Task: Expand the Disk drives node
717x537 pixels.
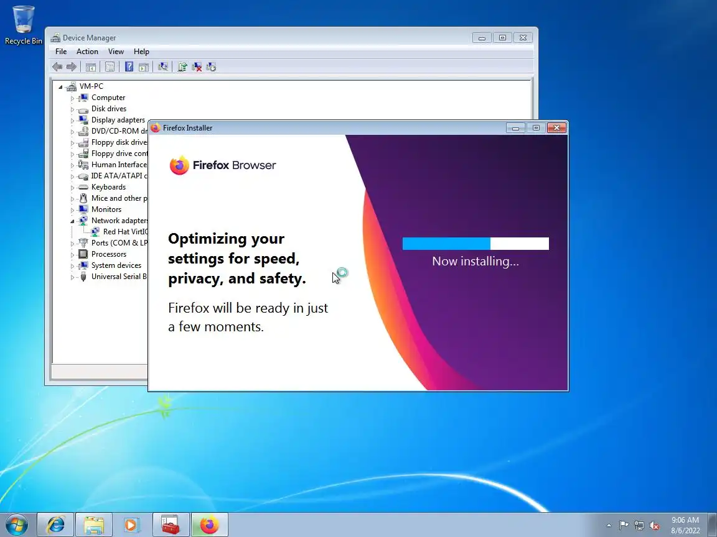Action: [x=72, y=109]
